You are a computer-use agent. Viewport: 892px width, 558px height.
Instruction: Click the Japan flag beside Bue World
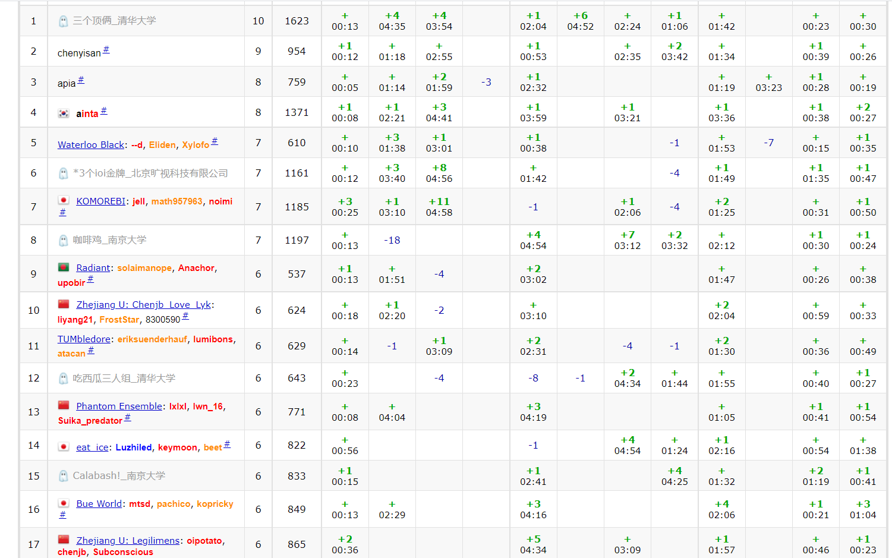pos(64,503)
